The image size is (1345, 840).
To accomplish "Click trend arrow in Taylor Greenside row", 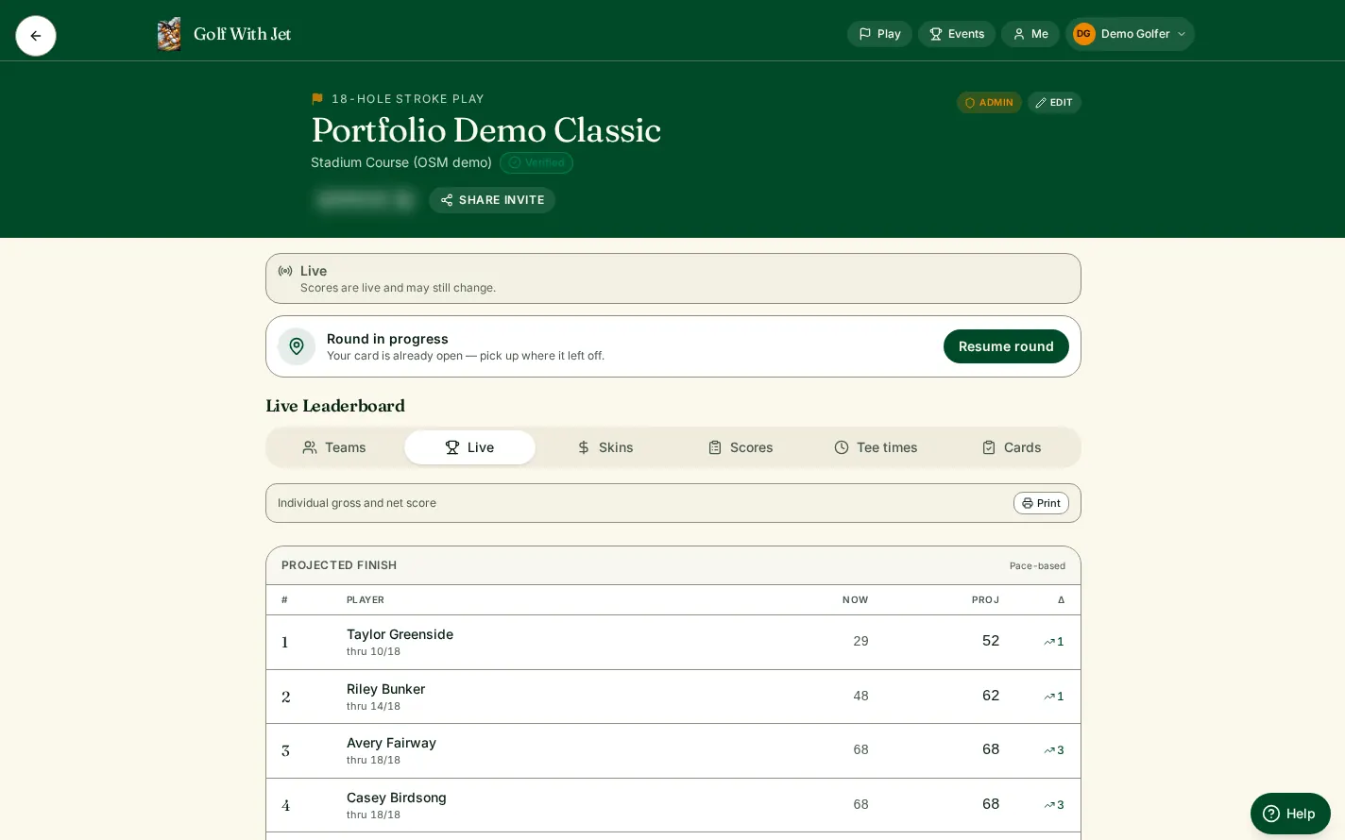I will coord(1048,642).
